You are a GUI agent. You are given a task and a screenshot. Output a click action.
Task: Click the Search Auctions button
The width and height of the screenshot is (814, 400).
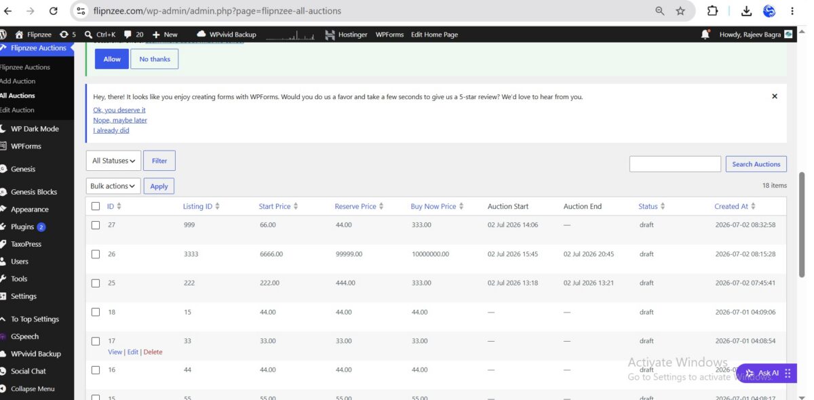[x=756, y=164]
